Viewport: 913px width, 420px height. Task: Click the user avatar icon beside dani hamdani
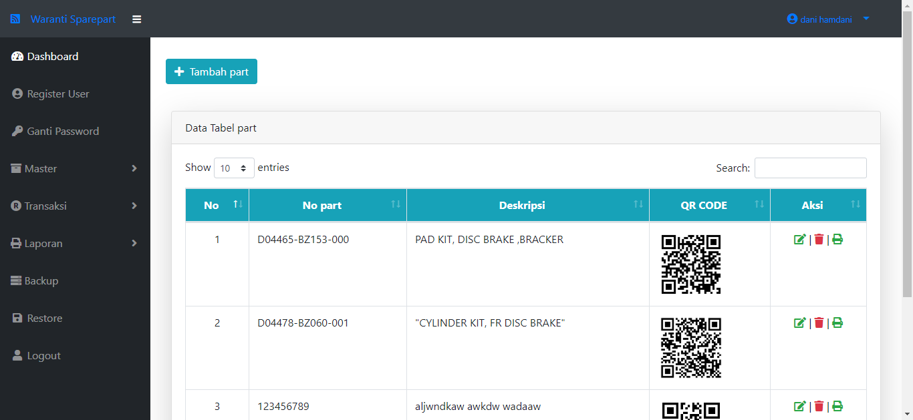click(793, 19)
